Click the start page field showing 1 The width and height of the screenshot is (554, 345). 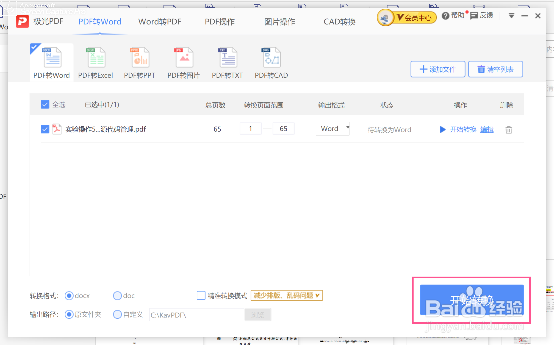click(250, 129)
